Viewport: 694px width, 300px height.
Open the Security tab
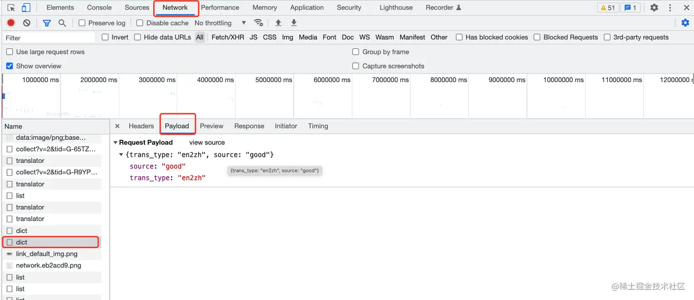(x=349, y=8)
